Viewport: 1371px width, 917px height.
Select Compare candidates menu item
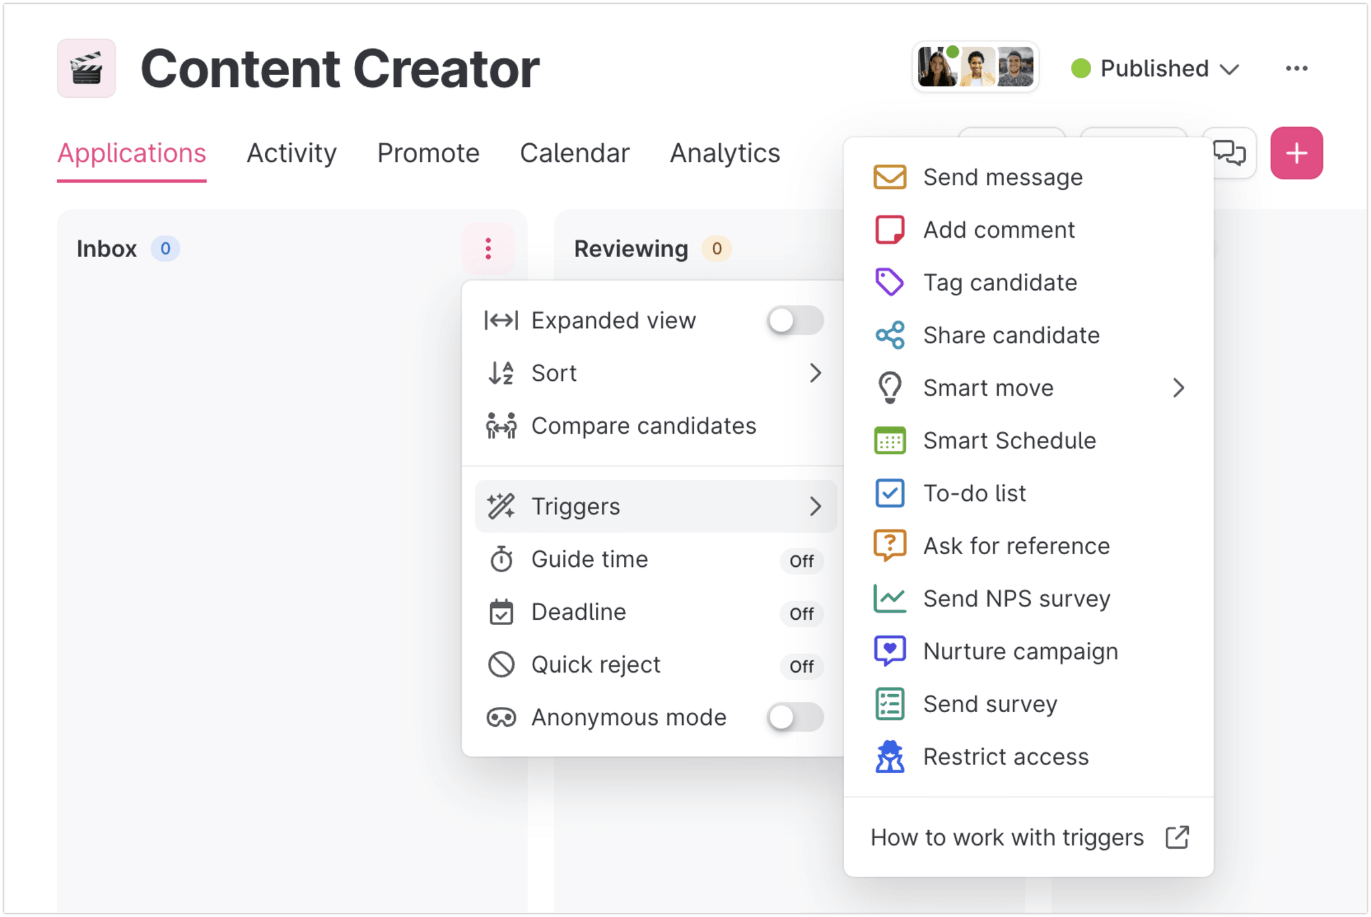point(643,426)
